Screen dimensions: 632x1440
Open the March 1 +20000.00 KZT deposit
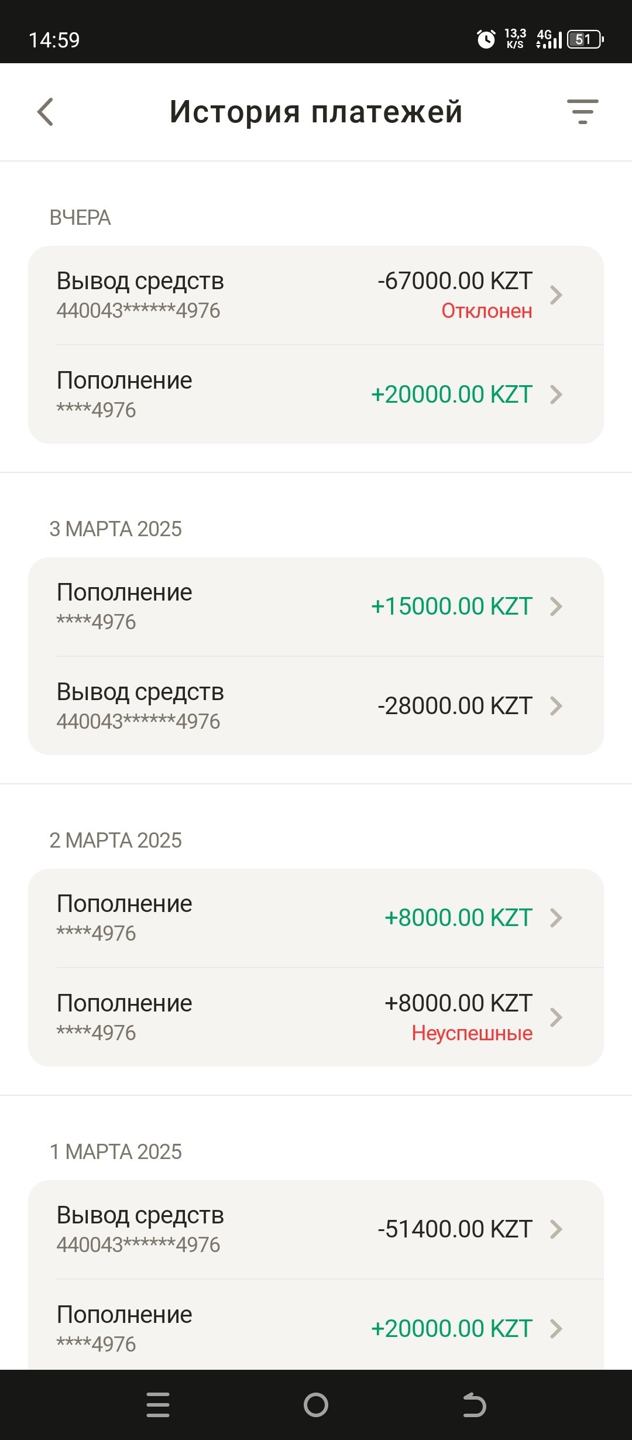tap(316, 1329)
